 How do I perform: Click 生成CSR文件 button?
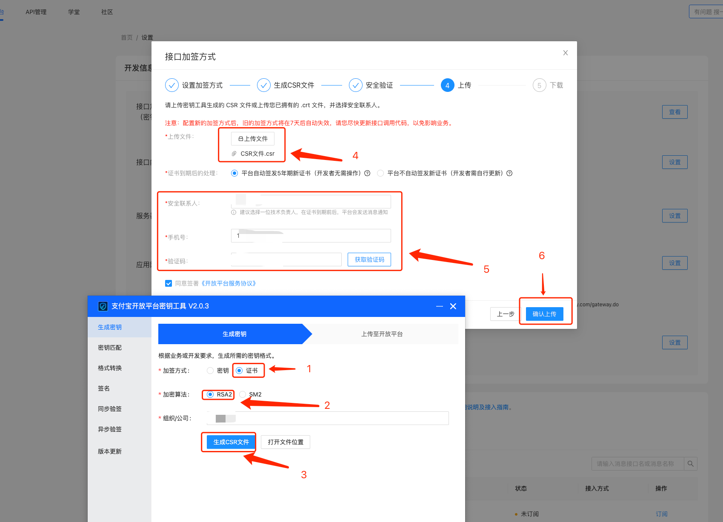pos(231,442)
